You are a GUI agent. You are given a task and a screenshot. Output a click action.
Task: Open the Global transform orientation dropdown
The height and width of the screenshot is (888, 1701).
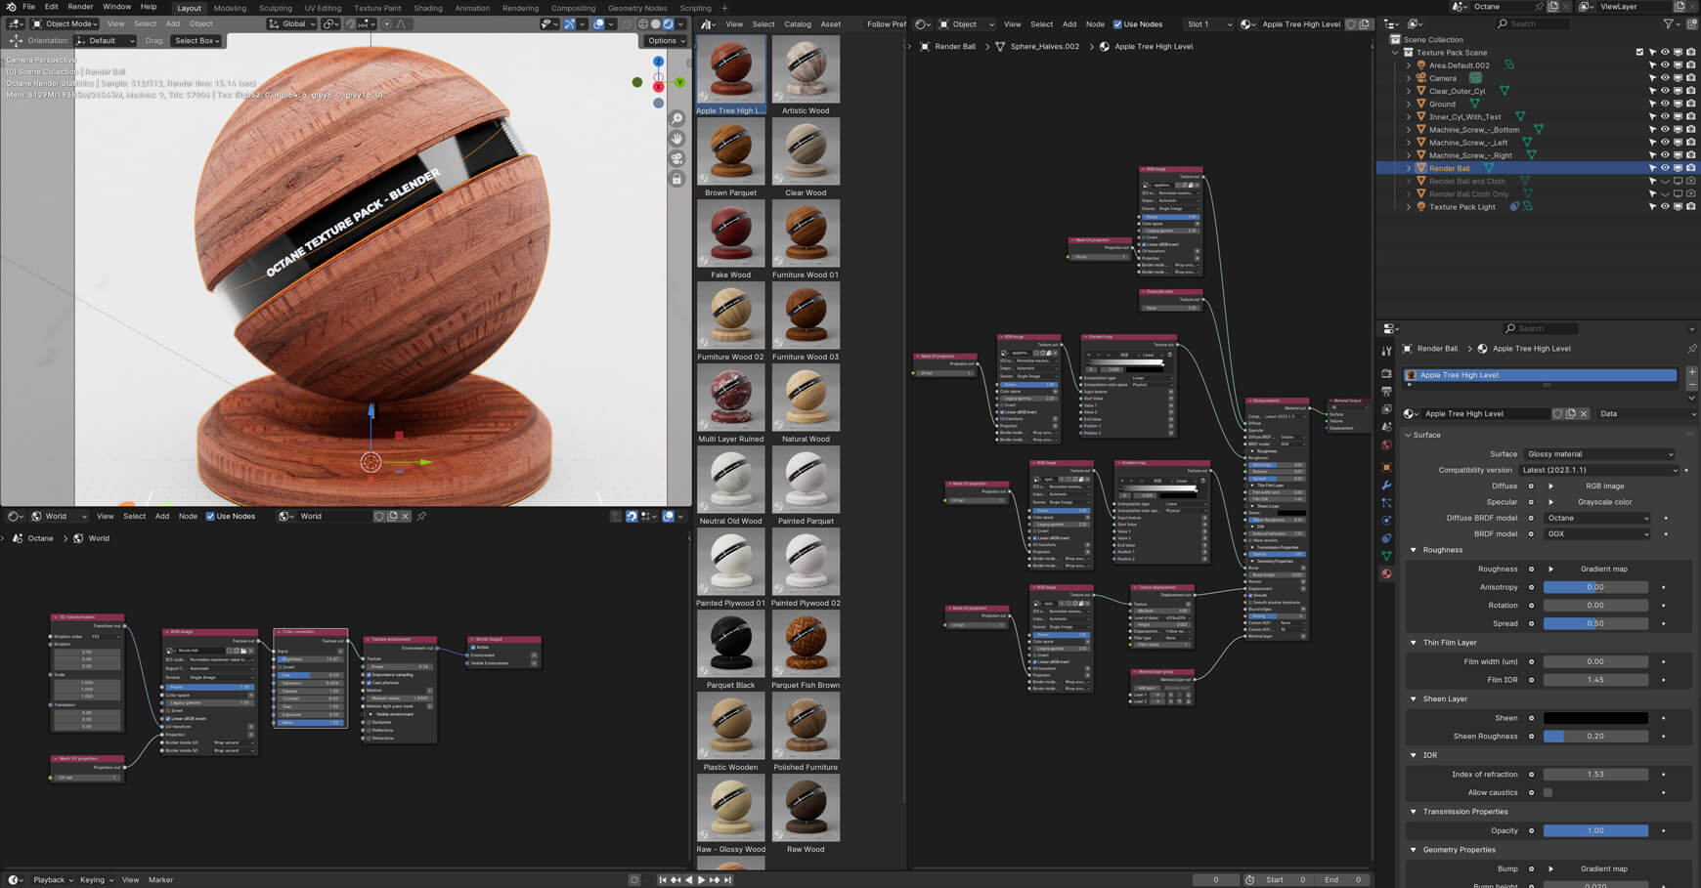(x=293, y=24)
